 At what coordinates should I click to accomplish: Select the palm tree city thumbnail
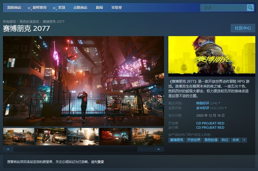tap(83, 136)
